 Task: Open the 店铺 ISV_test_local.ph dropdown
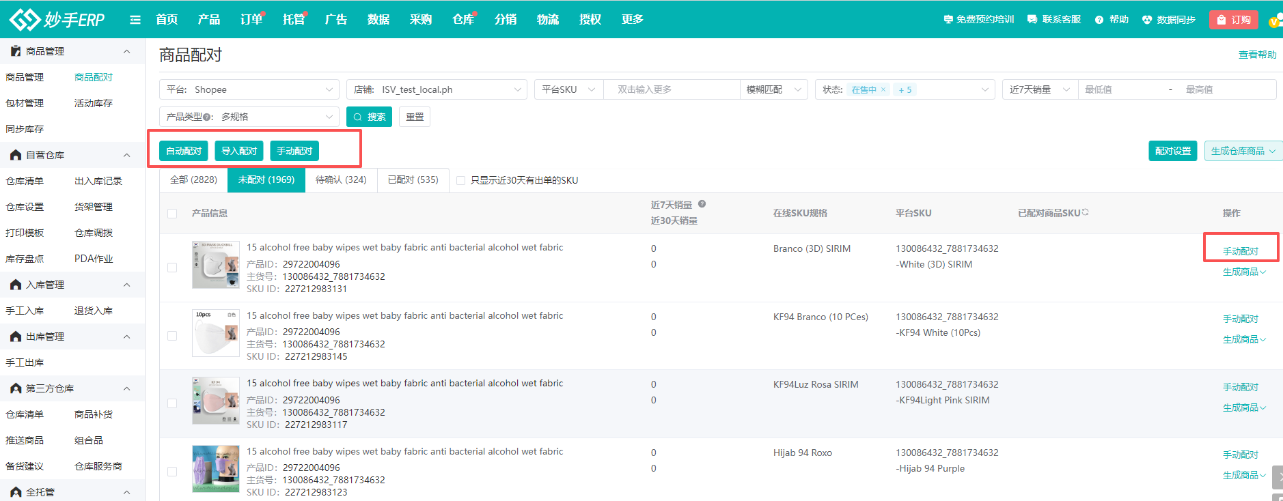(436, 89)
